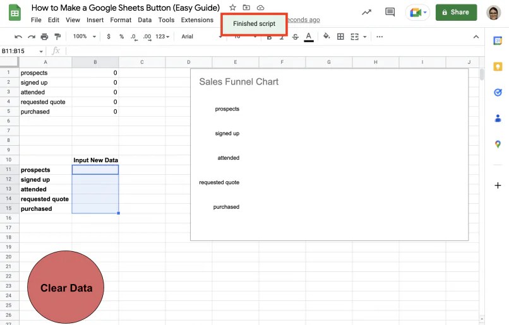509x325 pixels.
Task: Undo the last action
Action: (x=18, y=37)
